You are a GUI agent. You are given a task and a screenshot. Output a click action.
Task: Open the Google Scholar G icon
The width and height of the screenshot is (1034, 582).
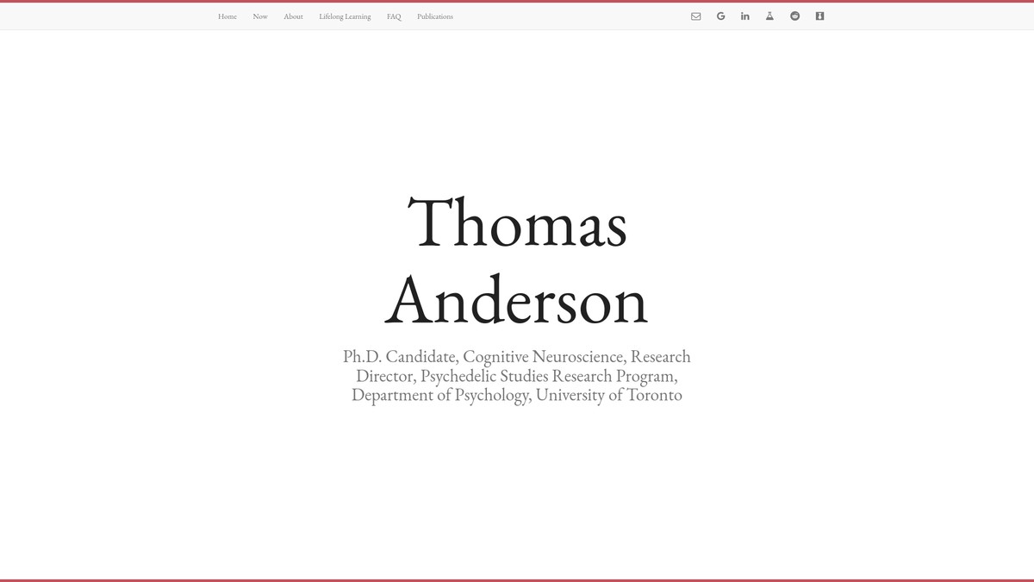coord(720,16)
